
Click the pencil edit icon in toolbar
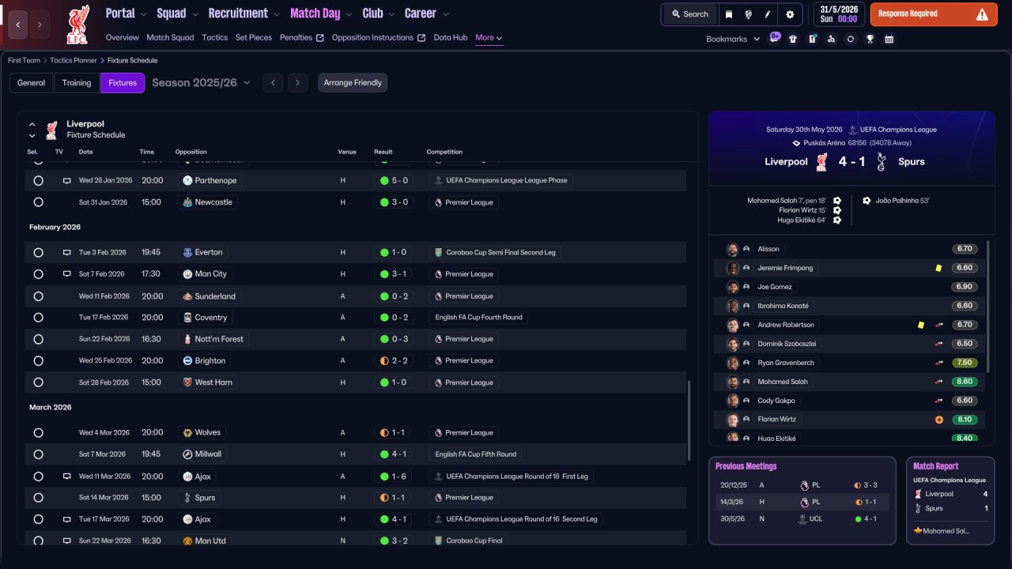click(x=768, y=14)
